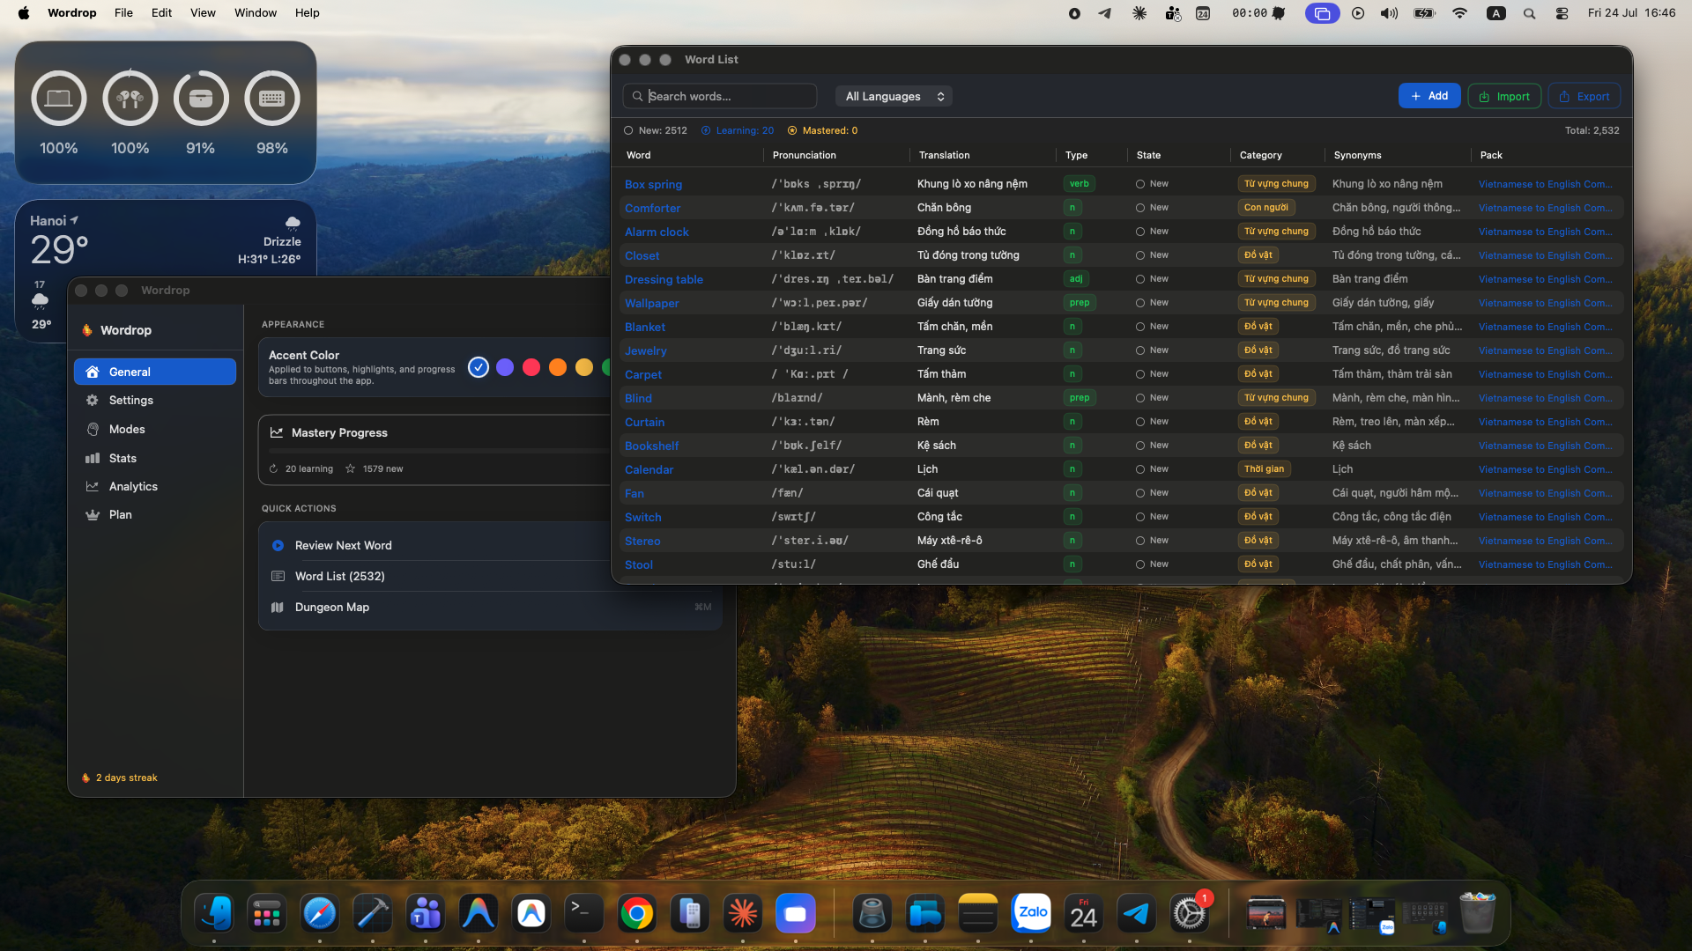Click the Search words input field
Screen dimensions: 1692x951
coord(720,96)
